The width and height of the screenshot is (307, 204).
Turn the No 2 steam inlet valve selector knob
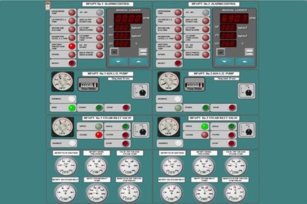coord(249,131)
